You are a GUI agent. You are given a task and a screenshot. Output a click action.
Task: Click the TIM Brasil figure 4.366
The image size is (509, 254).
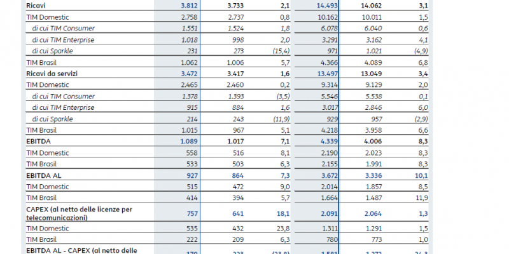[329, 62]
